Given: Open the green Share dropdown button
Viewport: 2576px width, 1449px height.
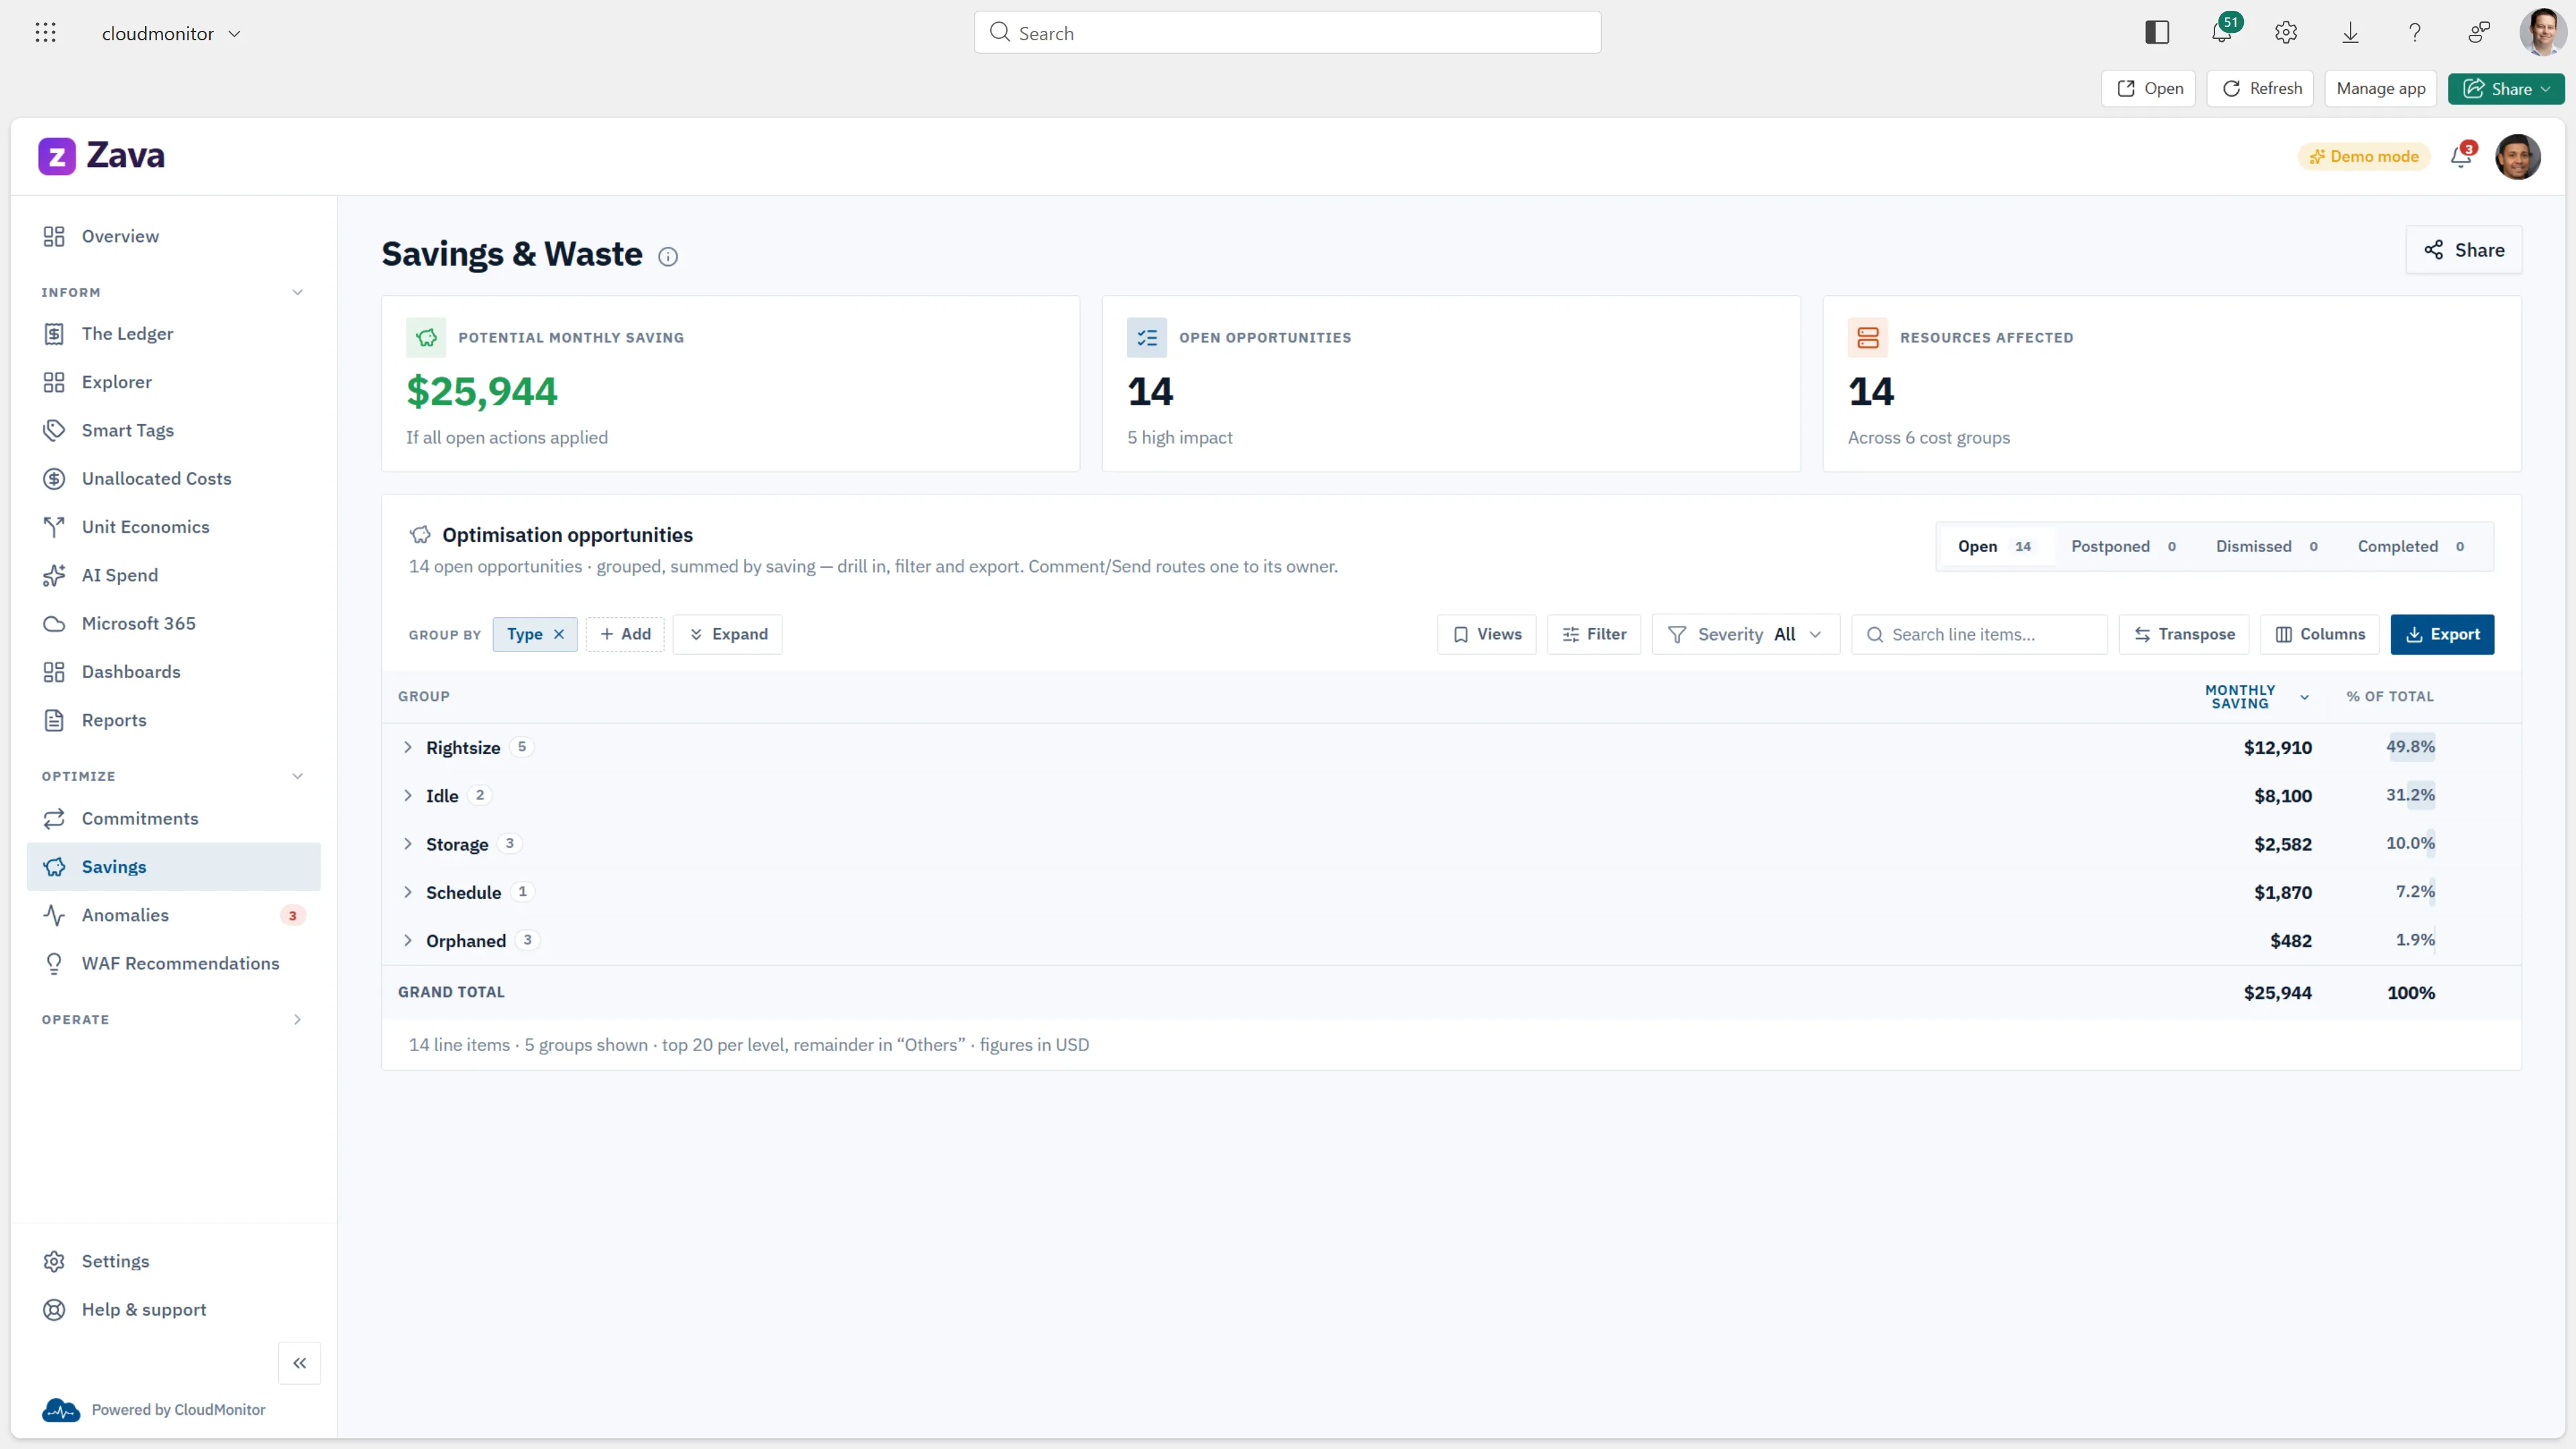Looking at the screenshot, I should coord(2506,89).
